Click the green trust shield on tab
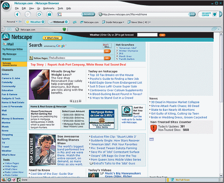This screenshot has height=183, width=224. coord(64,30)
